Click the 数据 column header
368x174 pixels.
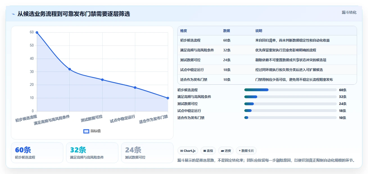pyautogui.click(x=227, y=31)
